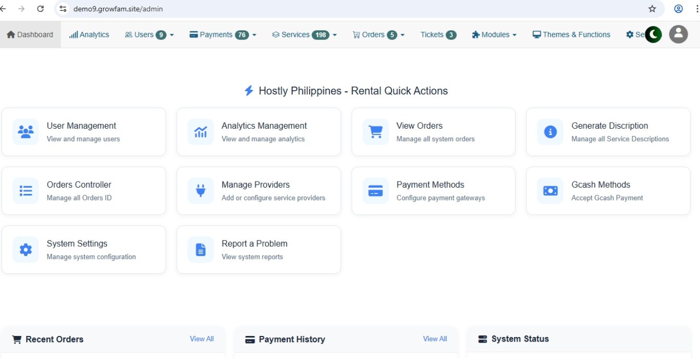The image size is (700, 358).
Task: Click the user avatar icon in the navbar
Action: [x=678, y=34]
